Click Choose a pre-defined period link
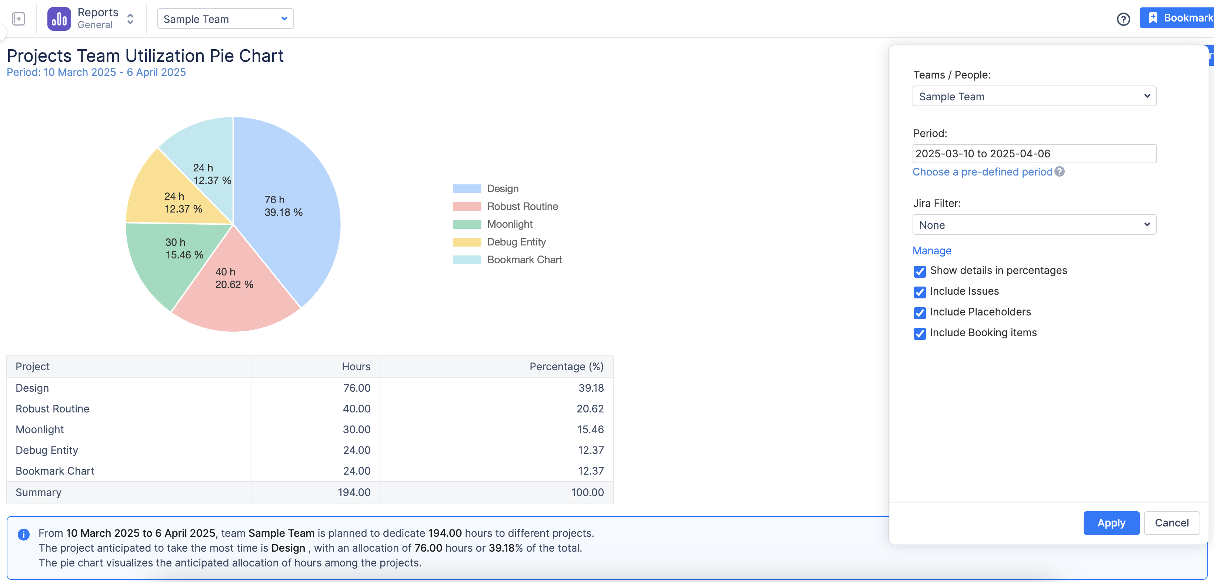Viewport: 1214px width, 582px height. (982, 172)
